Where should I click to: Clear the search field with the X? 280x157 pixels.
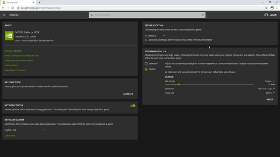[x=203, y=15]
